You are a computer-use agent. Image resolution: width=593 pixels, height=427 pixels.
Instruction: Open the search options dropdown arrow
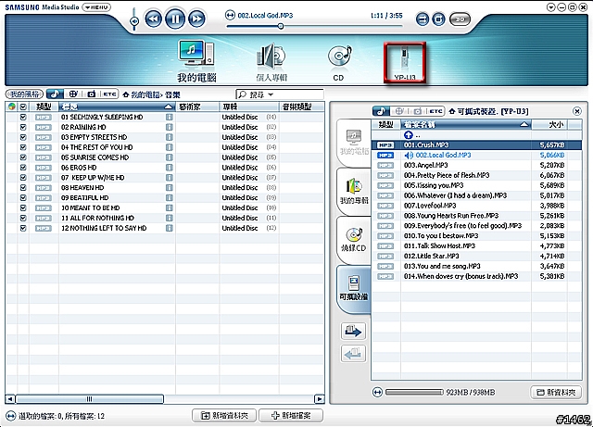tap(271, 94)
